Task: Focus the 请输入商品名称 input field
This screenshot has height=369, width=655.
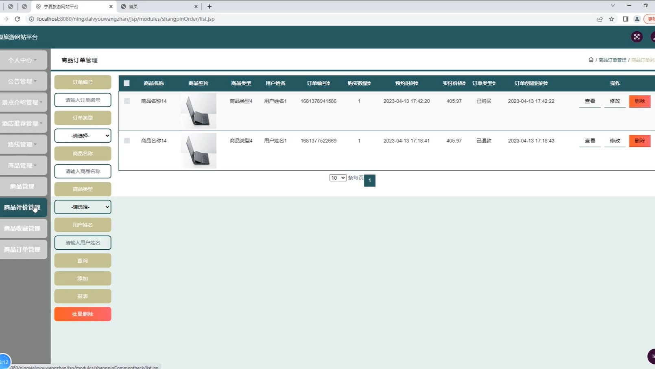Action: [x=83, y=171]
